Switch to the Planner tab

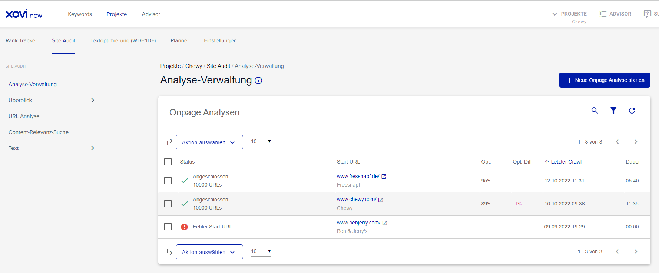(180, 40)
